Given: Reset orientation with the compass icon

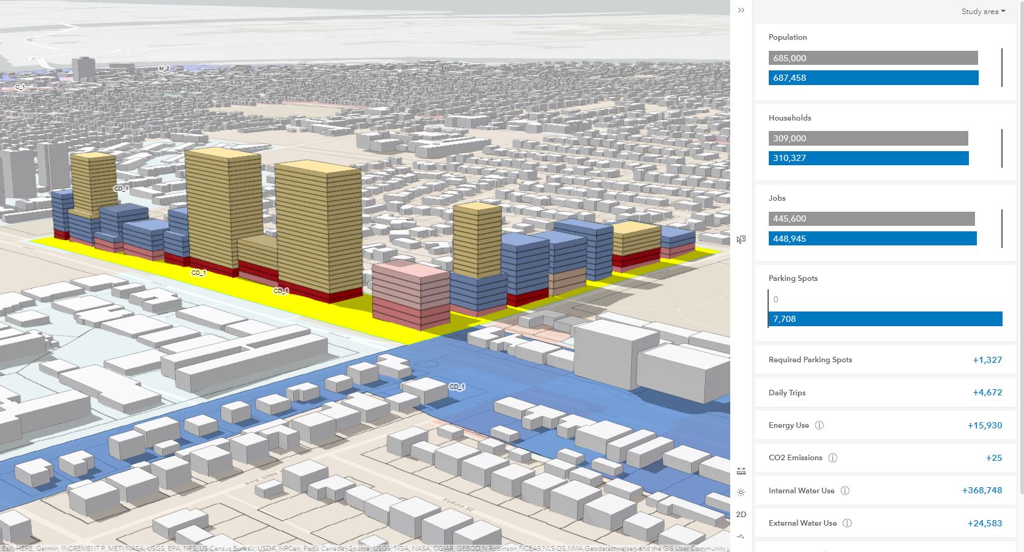Looking at the screenshot, I should pyautogui.click(x=741, y=536).
